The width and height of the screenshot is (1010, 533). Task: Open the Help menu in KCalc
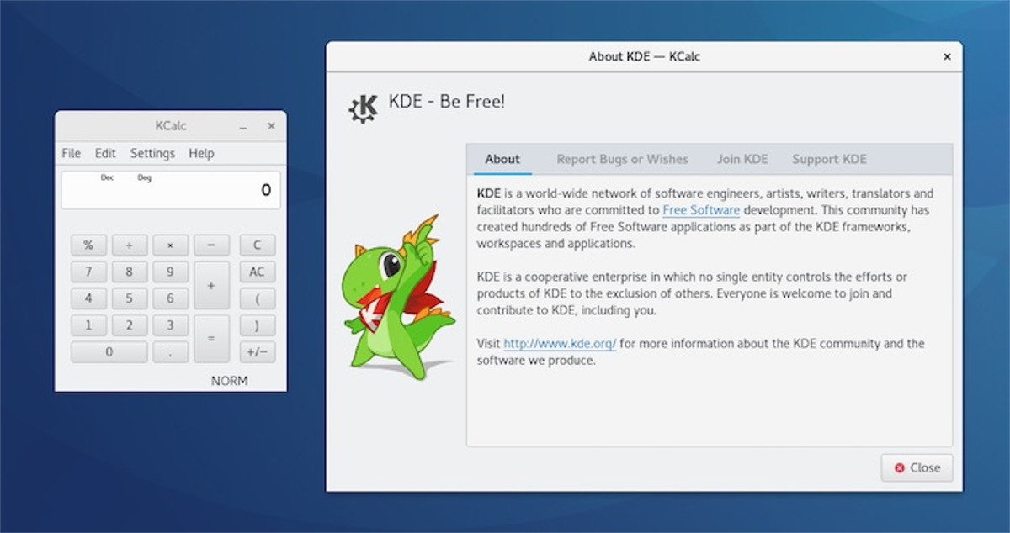[x=201, y=153]
